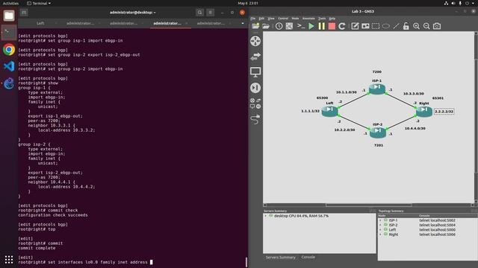Suspend all nodes with yellow pause button
Viewport: 478px width, 268px height.
coord(322,26)
